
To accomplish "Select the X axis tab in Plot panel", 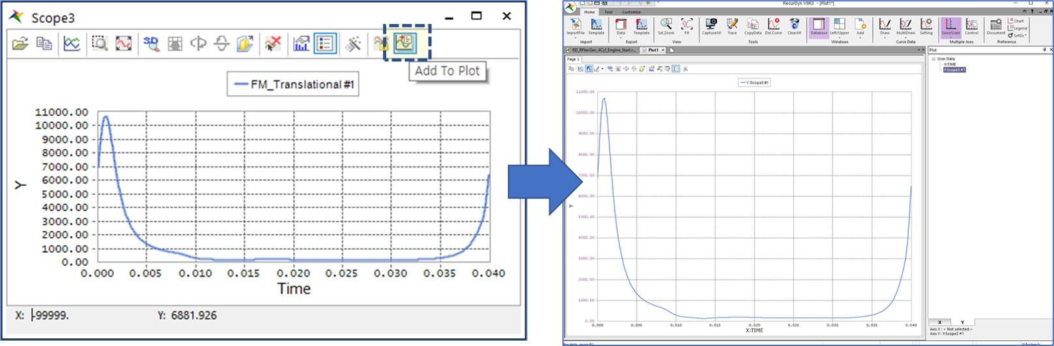I will [939, 322].
